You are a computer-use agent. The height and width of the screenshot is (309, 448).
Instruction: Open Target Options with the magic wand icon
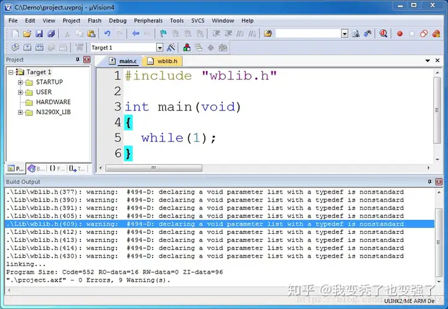pos(171,47)
